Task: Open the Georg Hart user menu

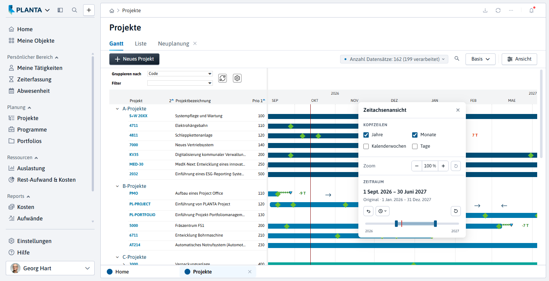Action: [50, 268]
